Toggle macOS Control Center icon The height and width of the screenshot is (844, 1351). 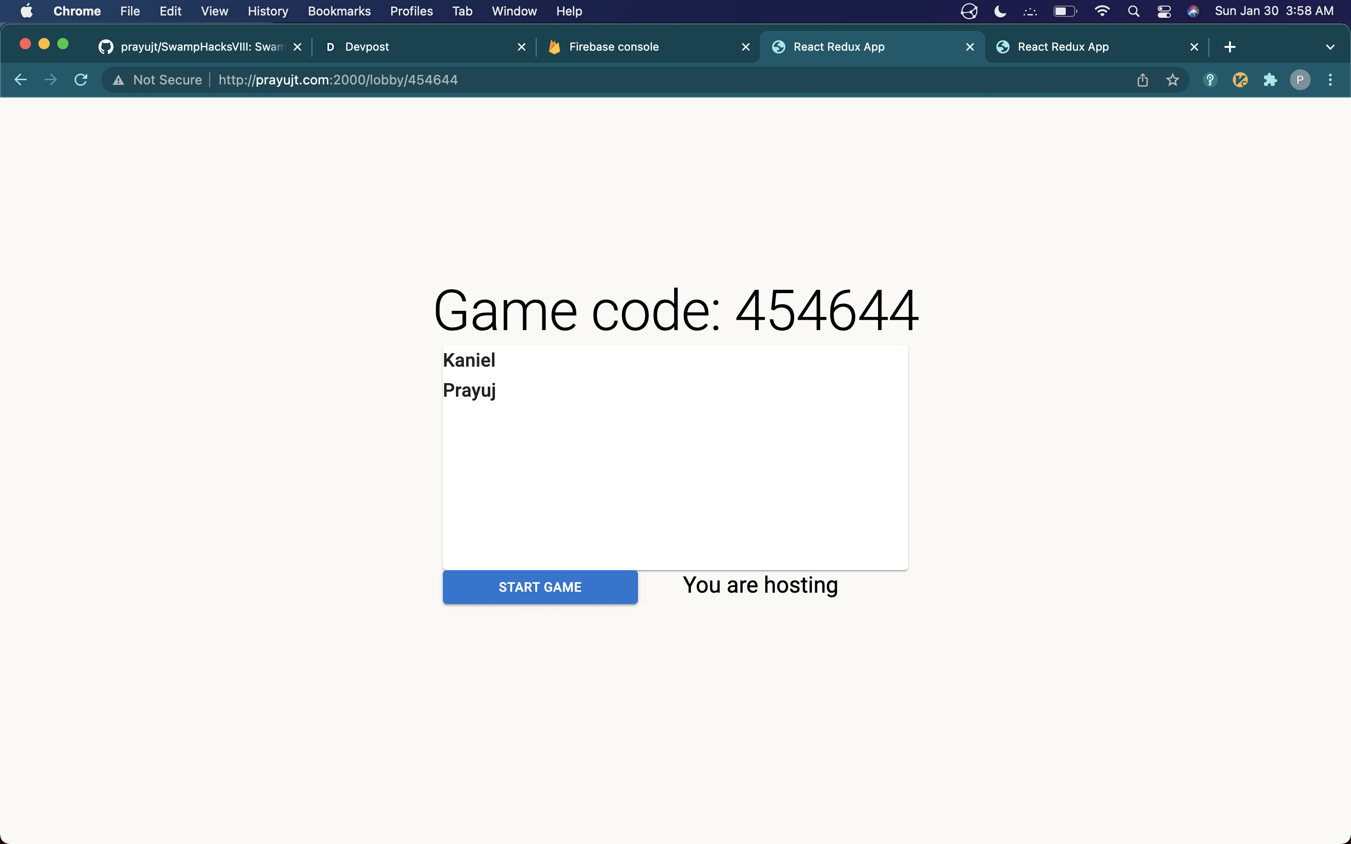coord(1164,11)
